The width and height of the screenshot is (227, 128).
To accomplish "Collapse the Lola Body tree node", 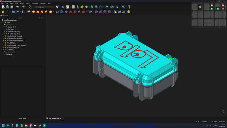I will pyautogui.click(x=1, y=50).
